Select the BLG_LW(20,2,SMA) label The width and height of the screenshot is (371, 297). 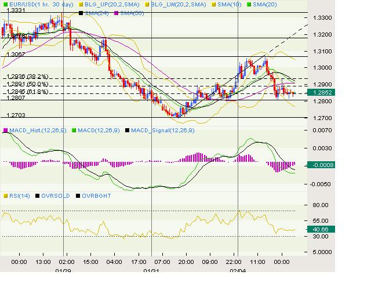(179, 5)
